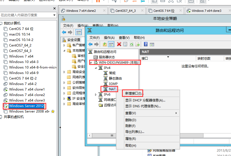This screenshot has height=156, width=231.
Task: Click the 映射总数 column header in NAT pane
Action: point(210,58)
